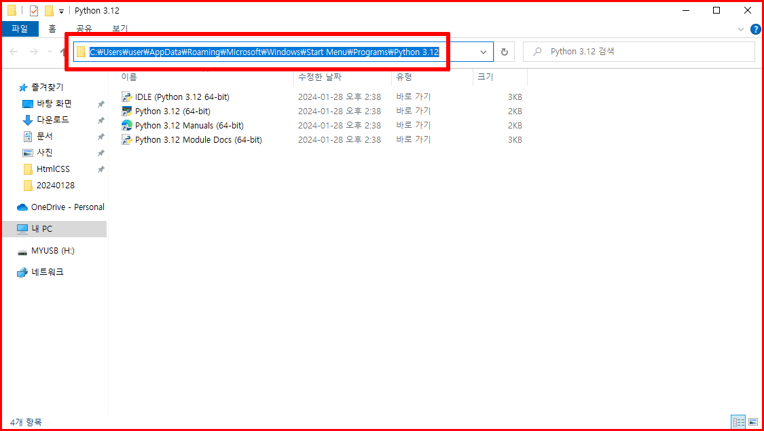Click the pin icon next to 다운로드
Image resolution: width=764 pixels, height=431 pixels.
[x=101, y=120]
